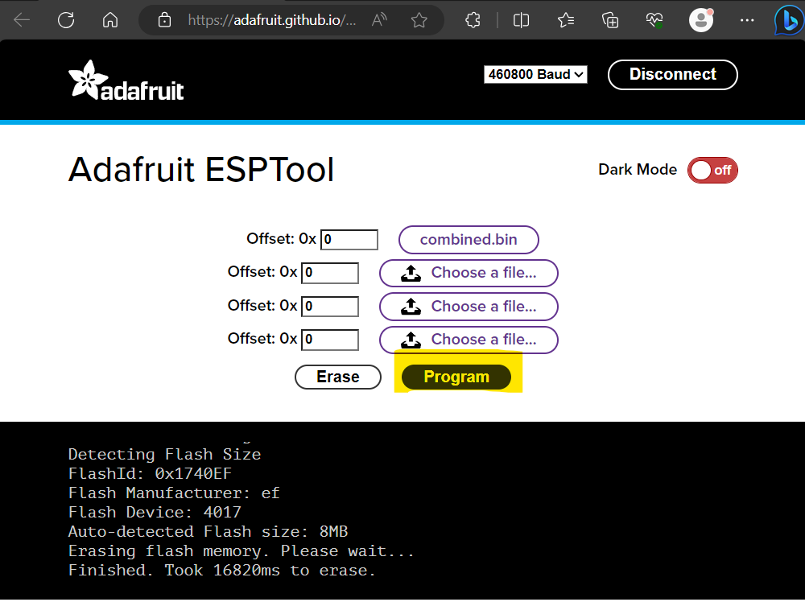Open the browser Settings and more menu
Image resolution: width=805 pixels, height=602 pixels.
[747, 20]
